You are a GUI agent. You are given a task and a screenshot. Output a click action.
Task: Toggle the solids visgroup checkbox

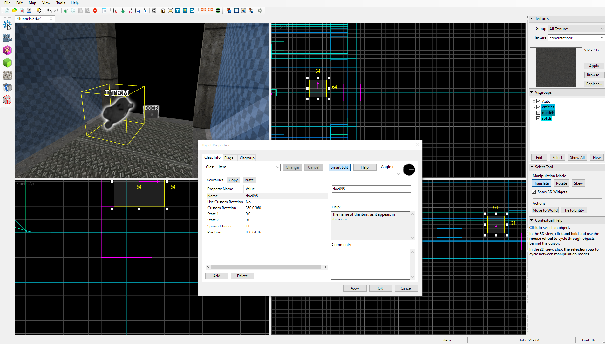coord(538,118)
